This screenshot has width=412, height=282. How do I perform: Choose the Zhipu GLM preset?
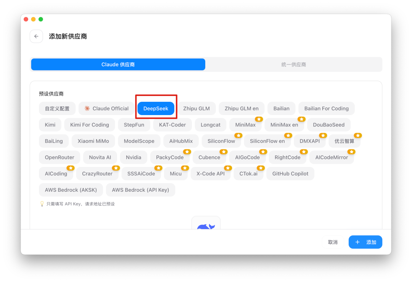(196, 109)
